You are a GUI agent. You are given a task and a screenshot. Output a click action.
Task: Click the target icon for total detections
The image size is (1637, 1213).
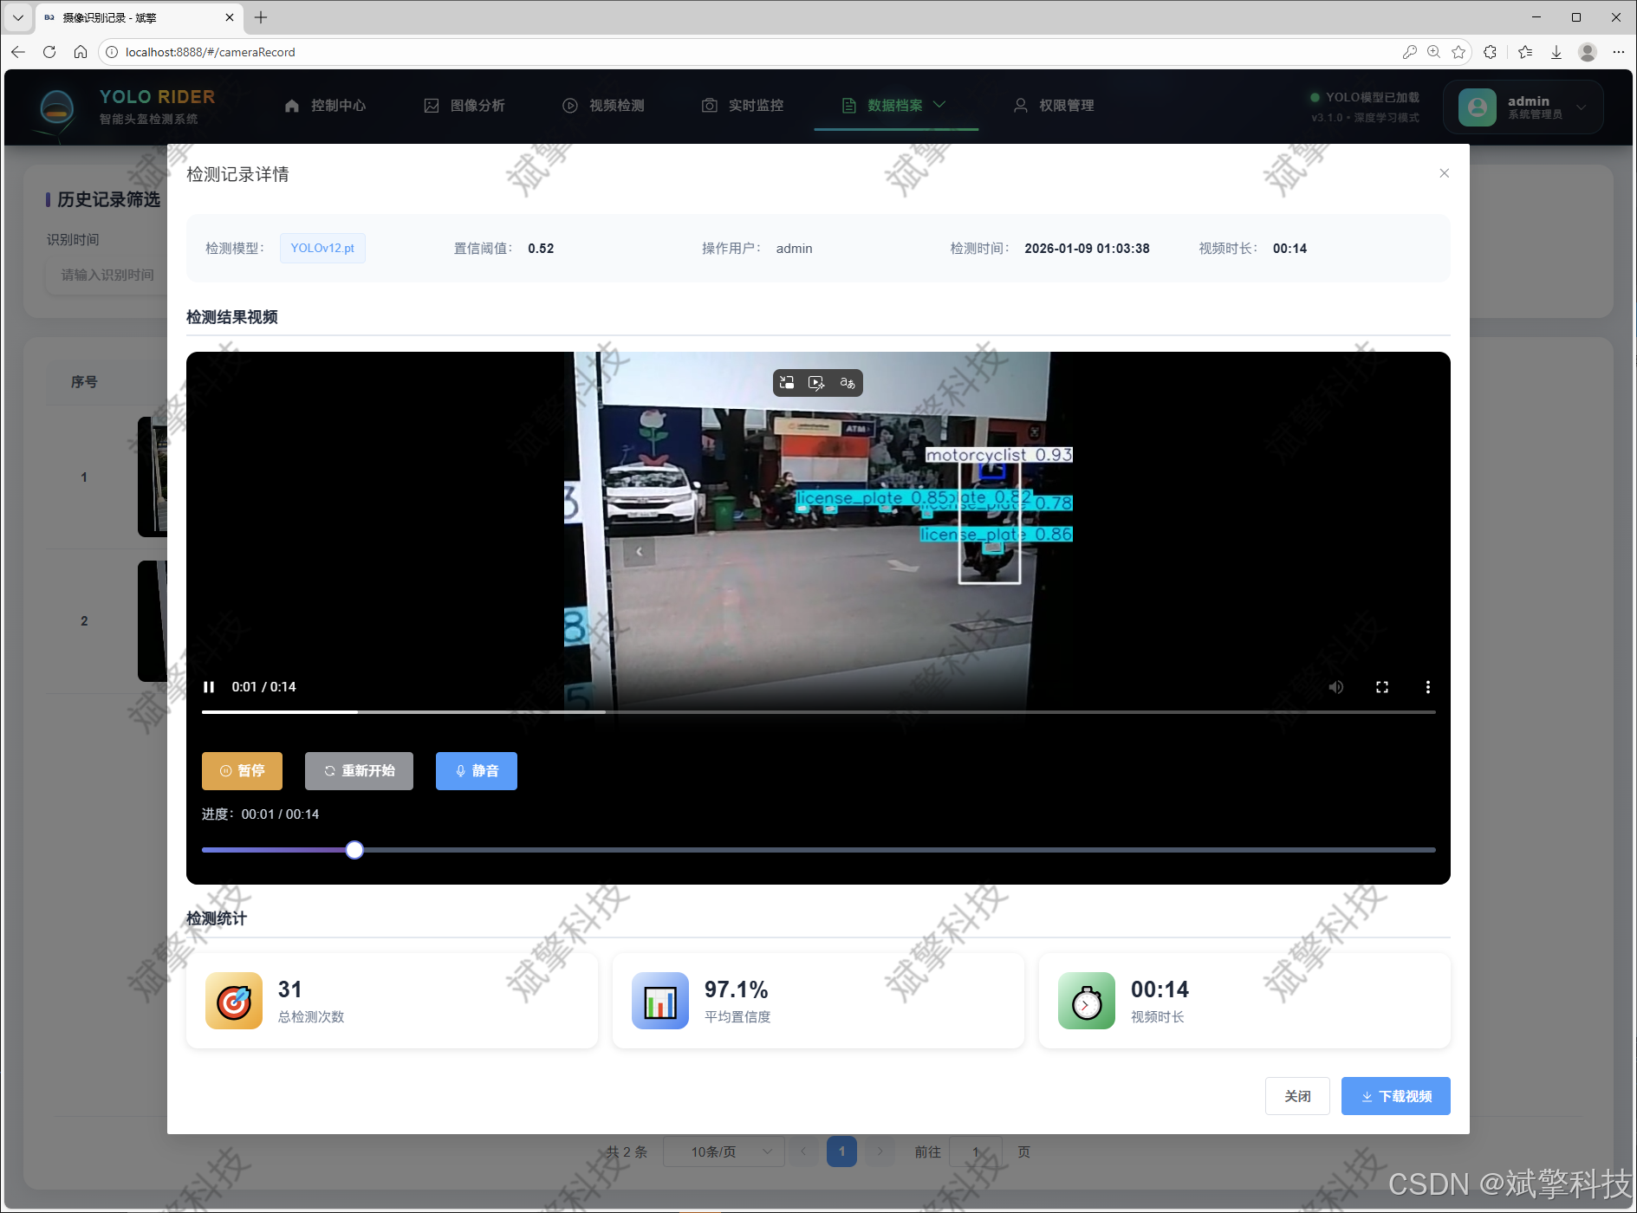(x=234, y=1001)
